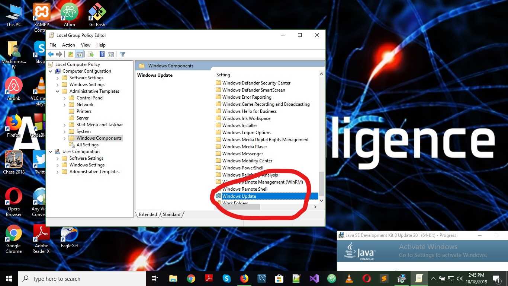Click the Up One Level folder icon
The height and width of the screenshot is (286, 508).
tap(71, 54)
